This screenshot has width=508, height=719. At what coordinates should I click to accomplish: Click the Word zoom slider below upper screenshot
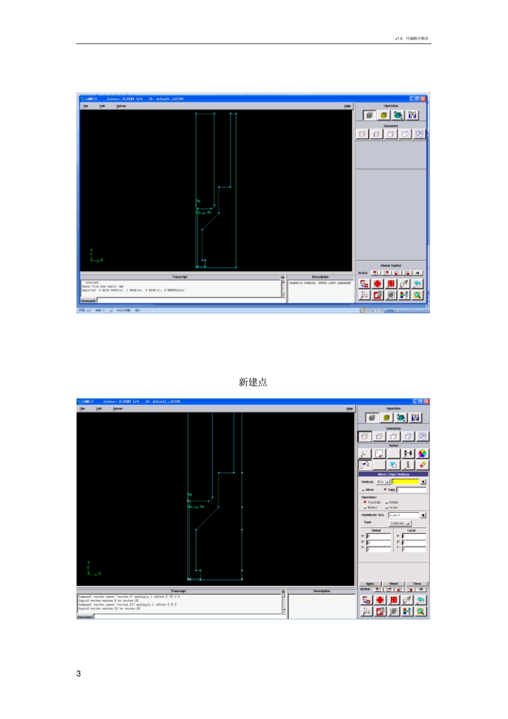(412, 311)
